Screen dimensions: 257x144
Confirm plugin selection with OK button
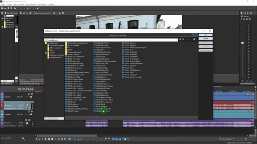click(x=206, y=35)
